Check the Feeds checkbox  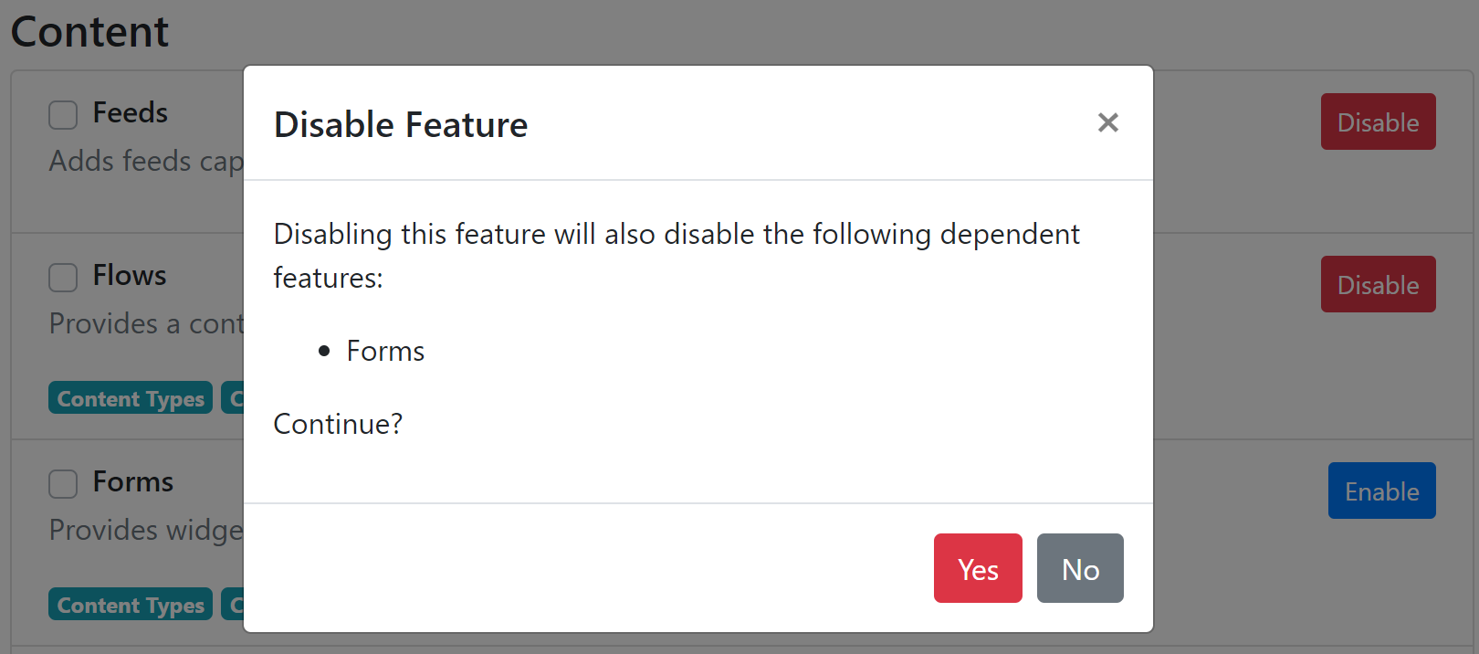tap(62, 115)
